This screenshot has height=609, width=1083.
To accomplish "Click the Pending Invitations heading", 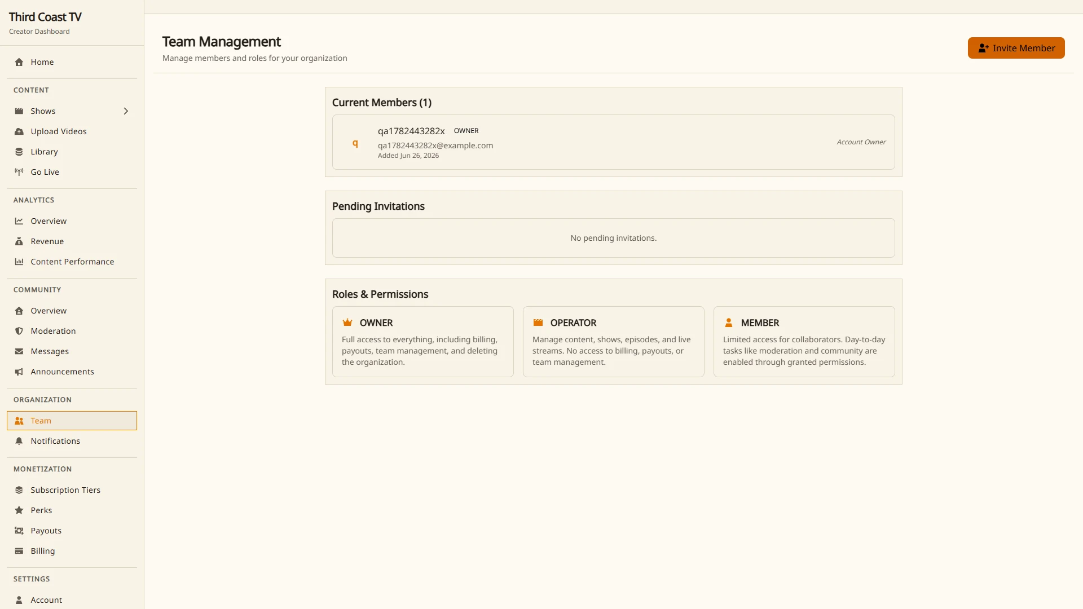I will (378, 206).
